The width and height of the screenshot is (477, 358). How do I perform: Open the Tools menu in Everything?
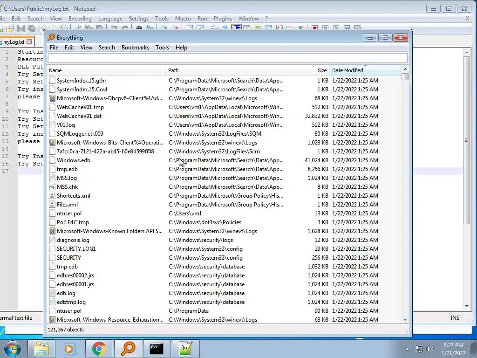tap(162, 48)
